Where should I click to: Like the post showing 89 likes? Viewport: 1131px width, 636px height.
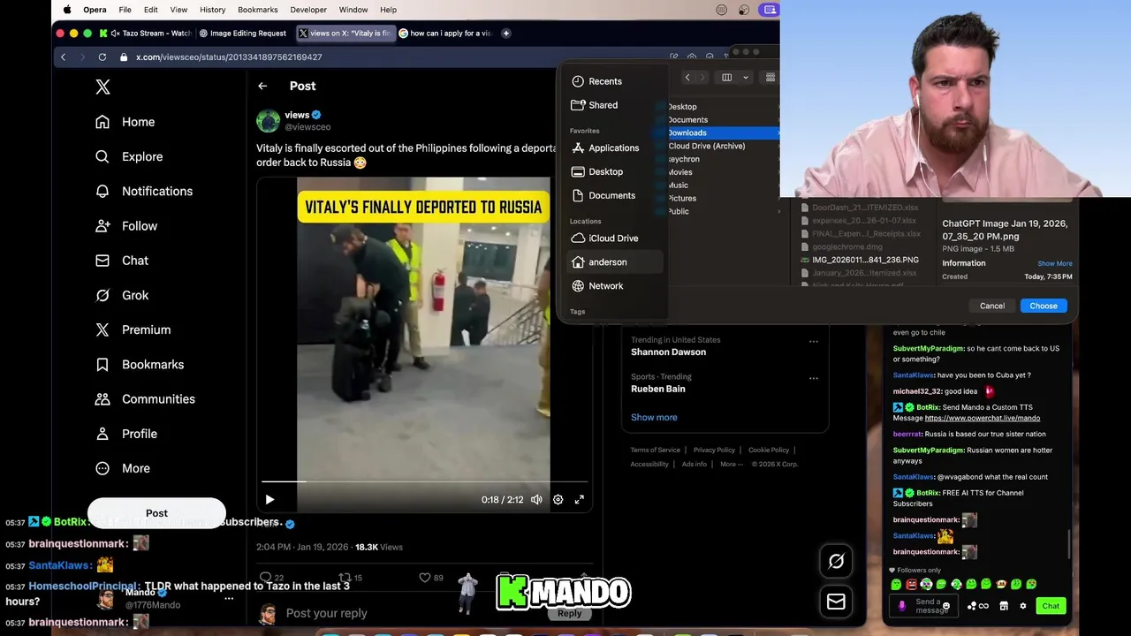[x=431, y=578]
